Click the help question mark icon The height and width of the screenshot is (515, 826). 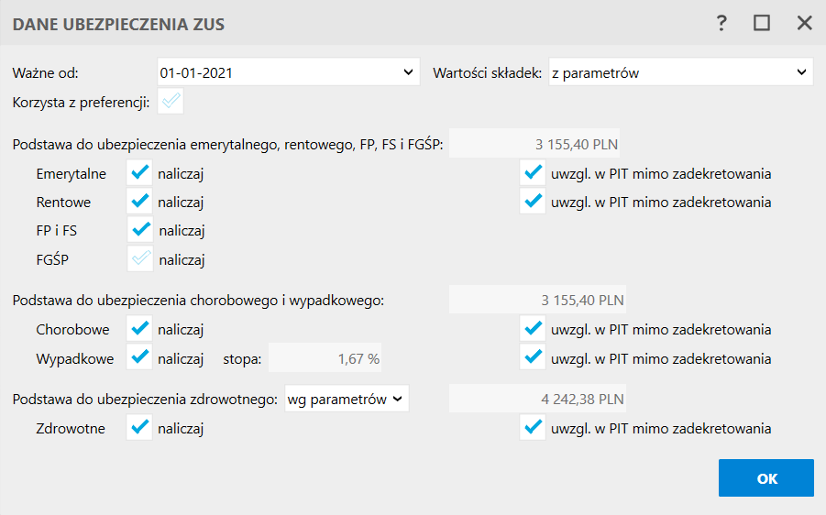coord(722,24)
